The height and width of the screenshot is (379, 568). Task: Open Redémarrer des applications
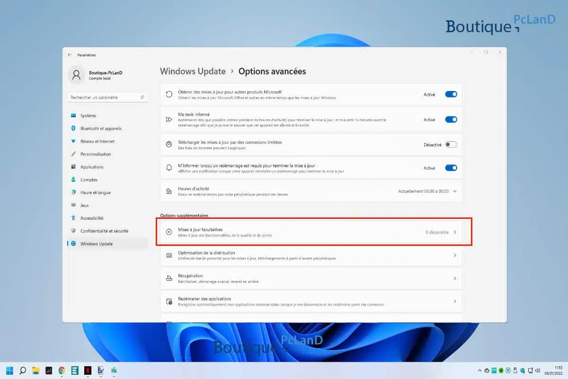(311, 301)
